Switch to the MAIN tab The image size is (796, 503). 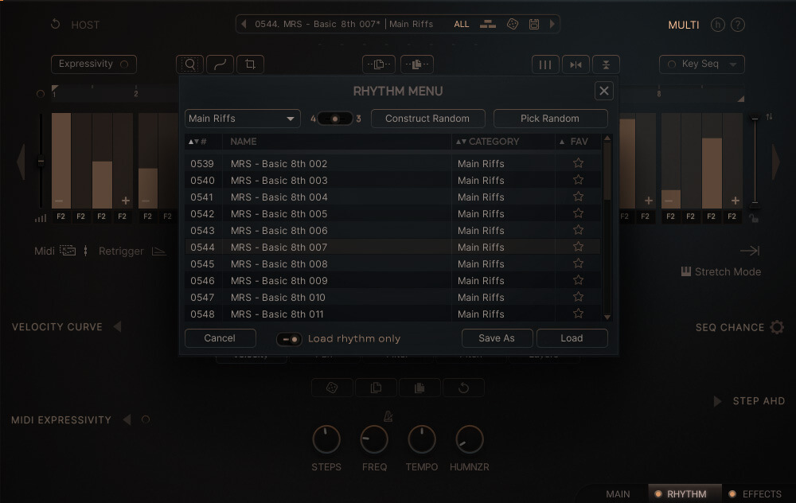tap(618, 494)
